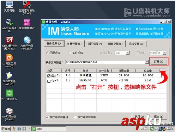Select the 备份系统 radio button
The image size is (175, 132).
70,53
